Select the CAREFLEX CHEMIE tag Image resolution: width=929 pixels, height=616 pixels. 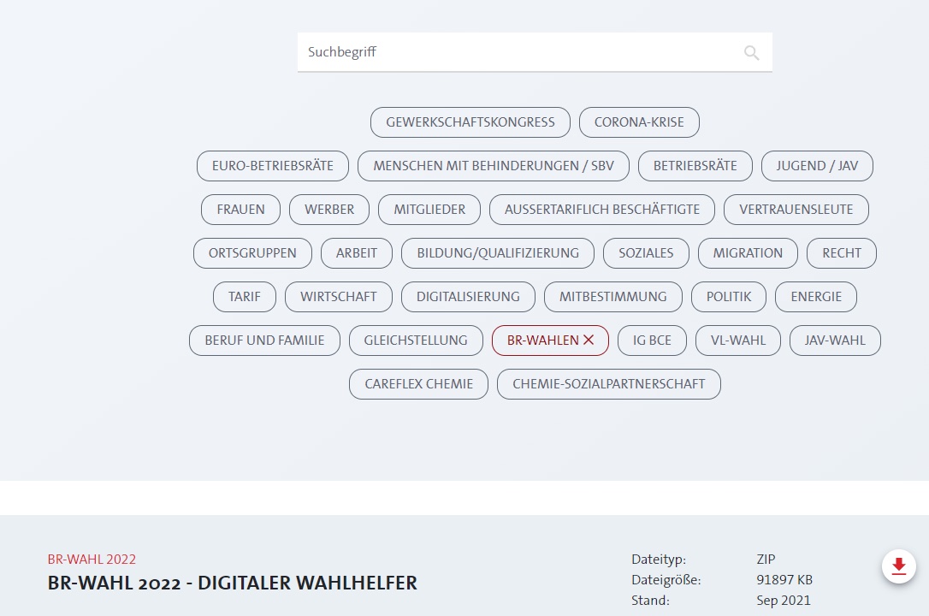pyautogui.click(x=418, y=383)
